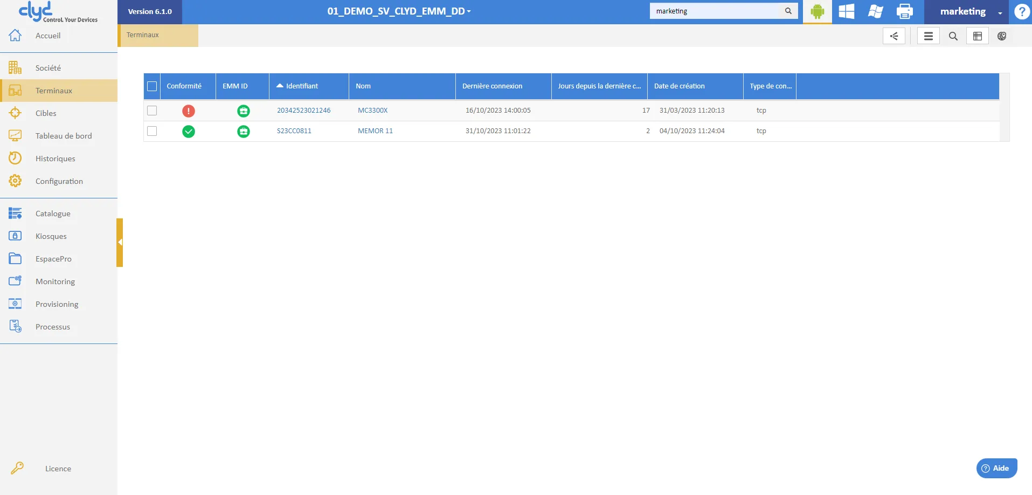Click the Kiosques lock icon
The width and height of the screenshot is (1032, 495).
15,236
